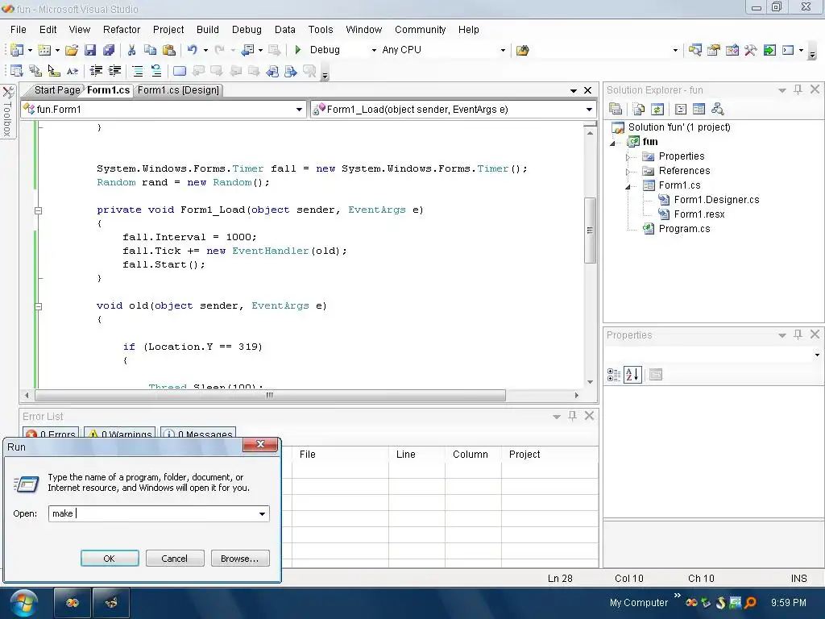
Task: Click the Start Page green arrow icon
Action: (769, 50)
